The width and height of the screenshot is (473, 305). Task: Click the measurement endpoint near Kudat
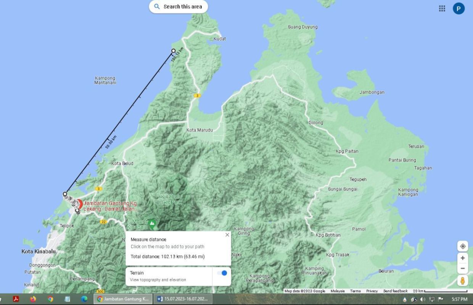(x=174, y=51)
